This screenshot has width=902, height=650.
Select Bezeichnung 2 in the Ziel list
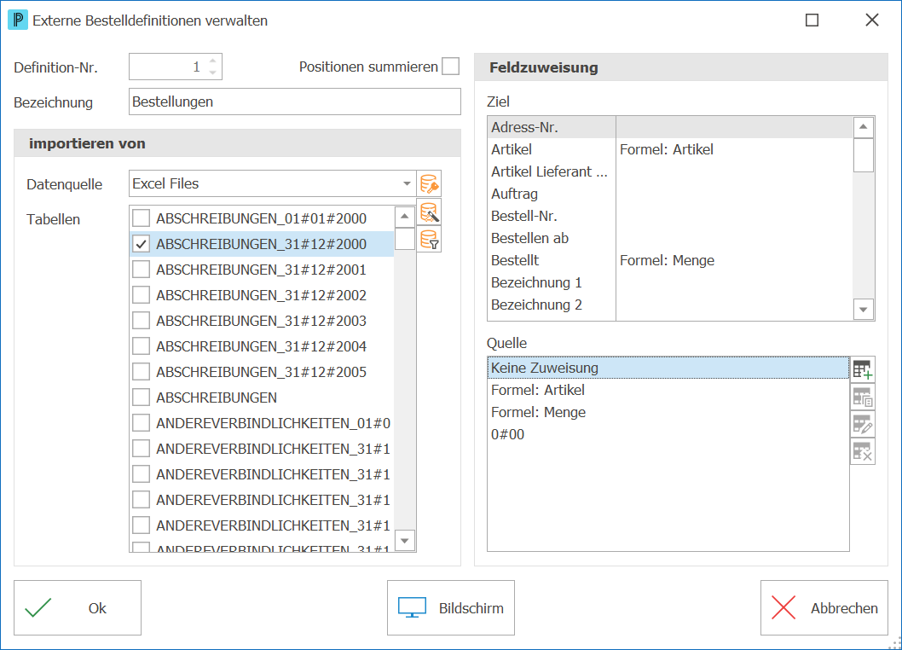click(x=670, y=305)
